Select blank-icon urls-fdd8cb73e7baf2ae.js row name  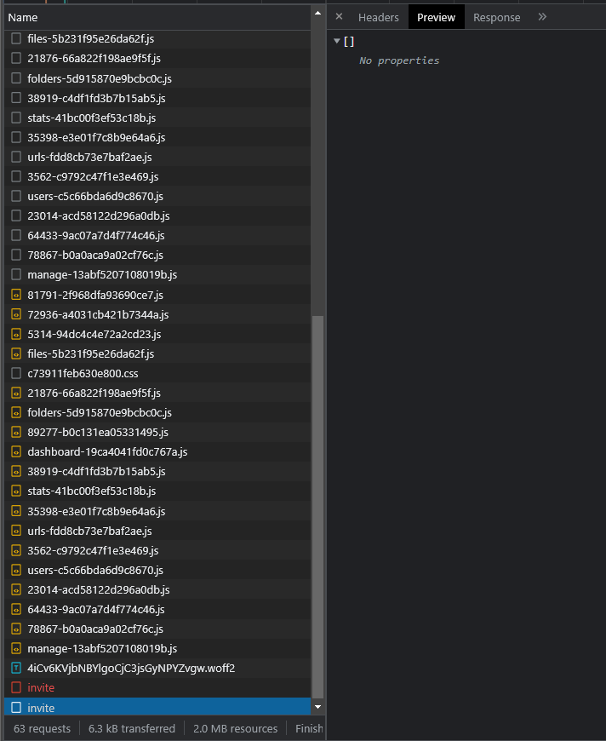pyautogui.click(x=89, y=157)
